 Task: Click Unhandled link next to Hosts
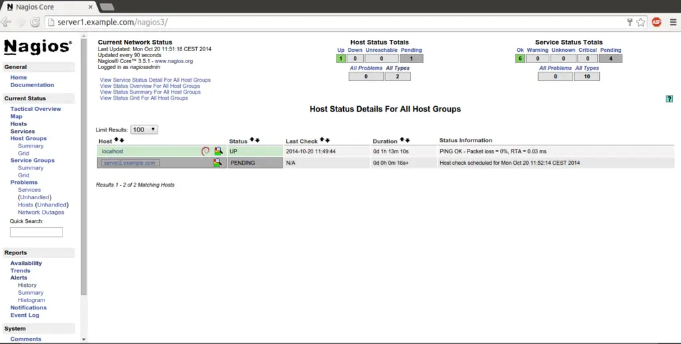click(x=52, y=205)
